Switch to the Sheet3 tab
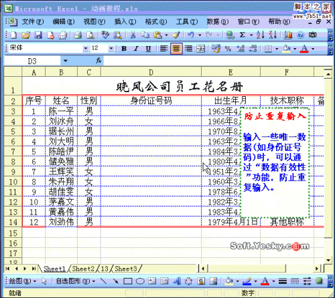The image size is (335, 298). (x=126, y=269)
